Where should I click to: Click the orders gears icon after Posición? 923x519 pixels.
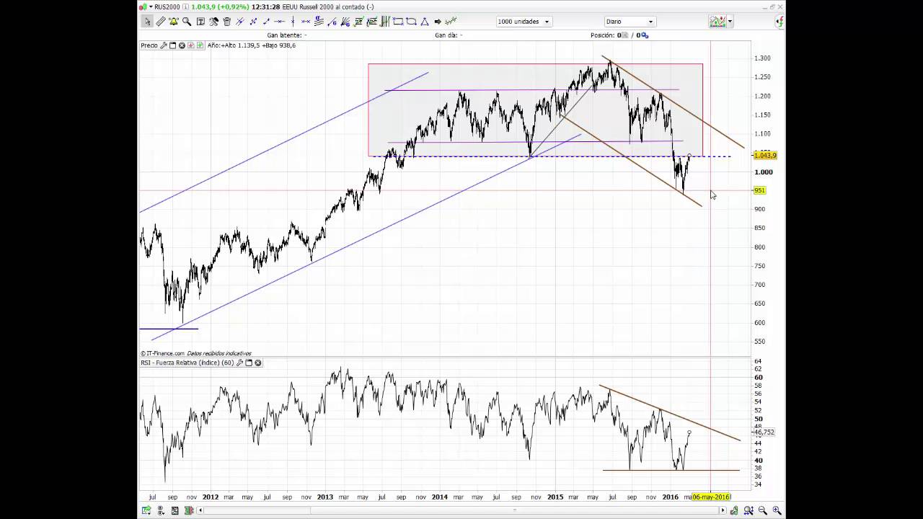click(645, 35)
